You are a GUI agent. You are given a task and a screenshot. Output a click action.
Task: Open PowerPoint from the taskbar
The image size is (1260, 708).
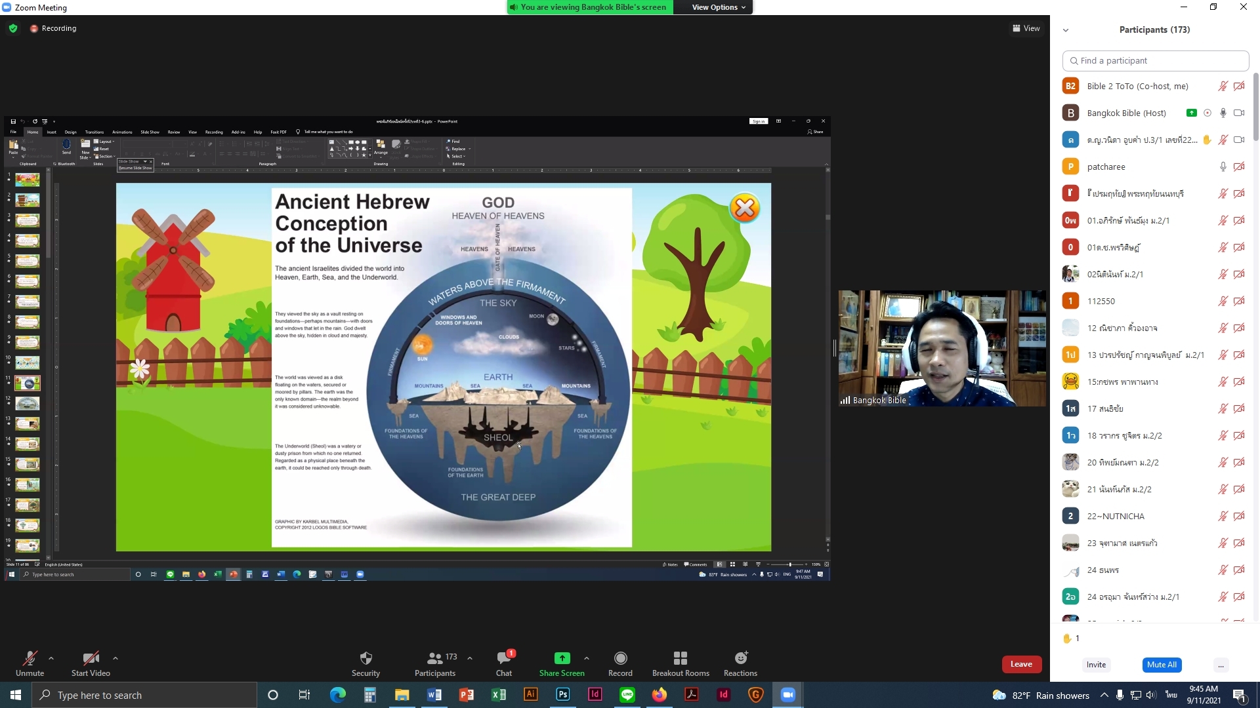tap(467, 695)
